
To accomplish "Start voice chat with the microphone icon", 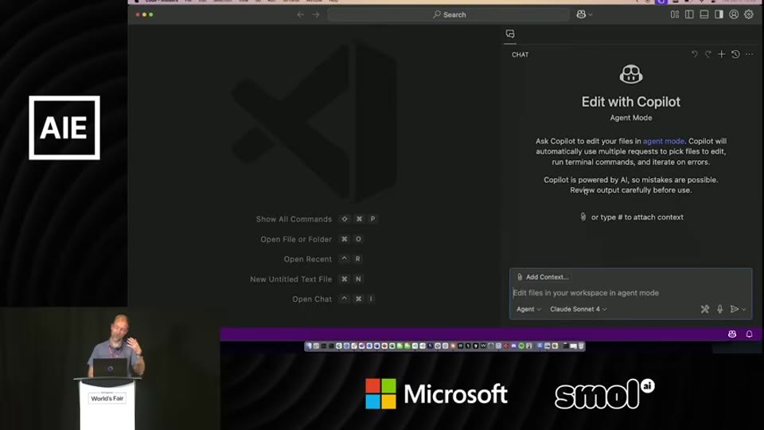I will tap(719, 309).
